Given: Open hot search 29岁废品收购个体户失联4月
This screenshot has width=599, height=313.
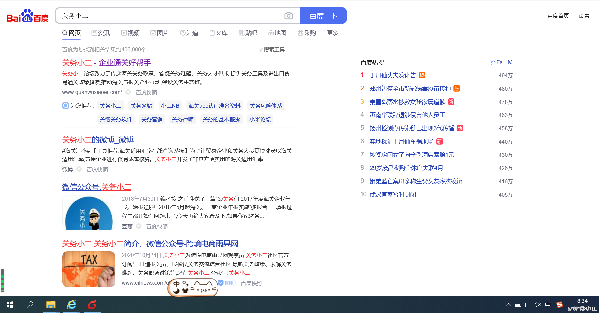Looking at the screenshot, I should pos(406,168).
